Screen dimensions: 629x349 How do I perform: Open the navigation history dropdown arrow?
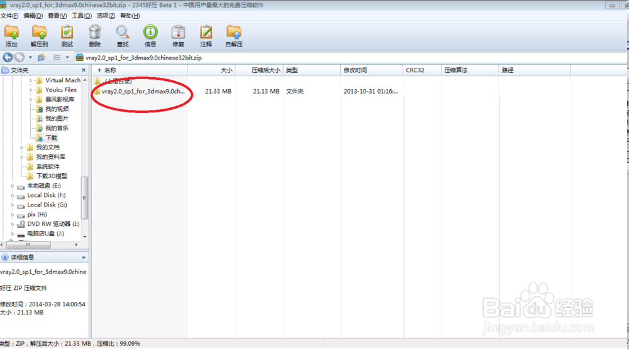tap(30, 58)
